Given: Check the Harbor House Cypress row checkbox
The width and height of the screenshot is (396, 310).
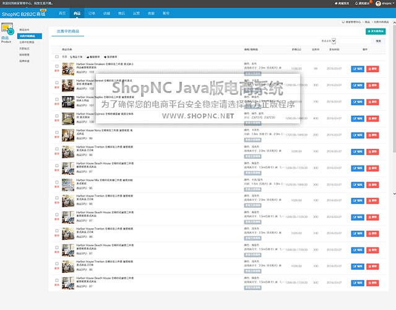Looking at the screenshot, I should pyautogui.click(x=57, y=116).
